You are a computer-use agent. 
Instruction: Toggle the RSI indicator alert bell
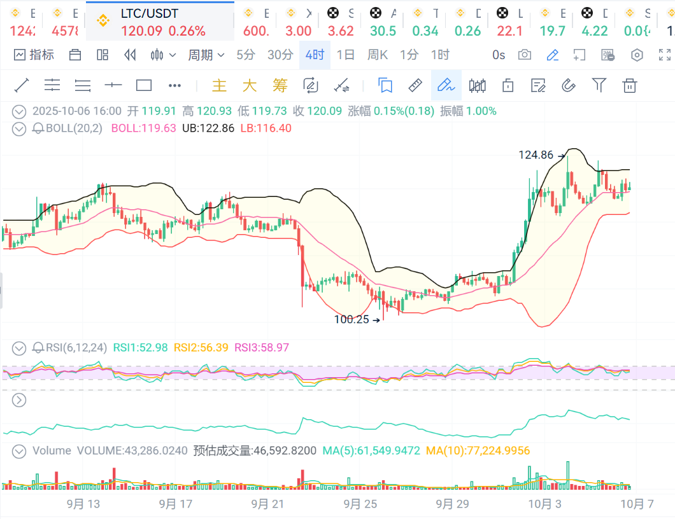38,348
